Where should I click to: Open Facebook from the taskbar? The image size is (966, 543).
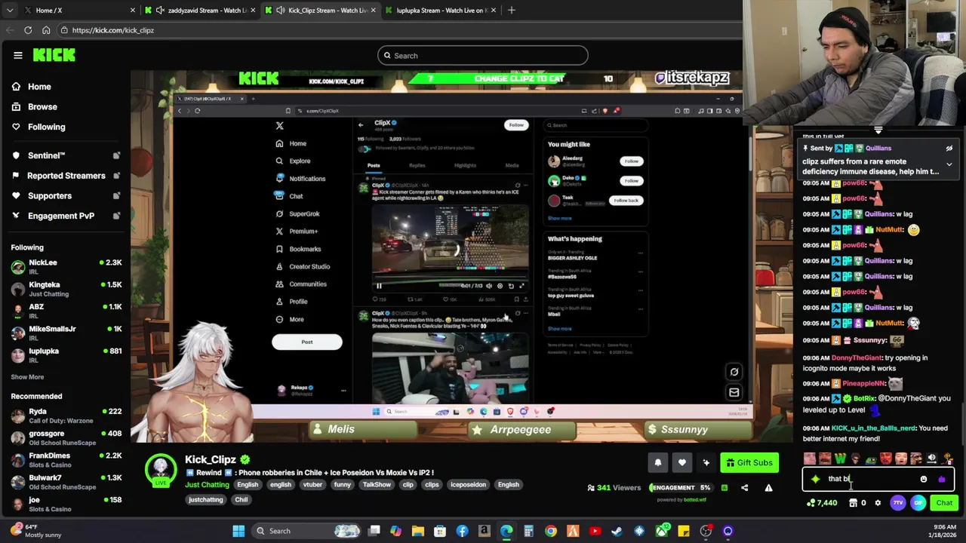click(x=462, y=531)
